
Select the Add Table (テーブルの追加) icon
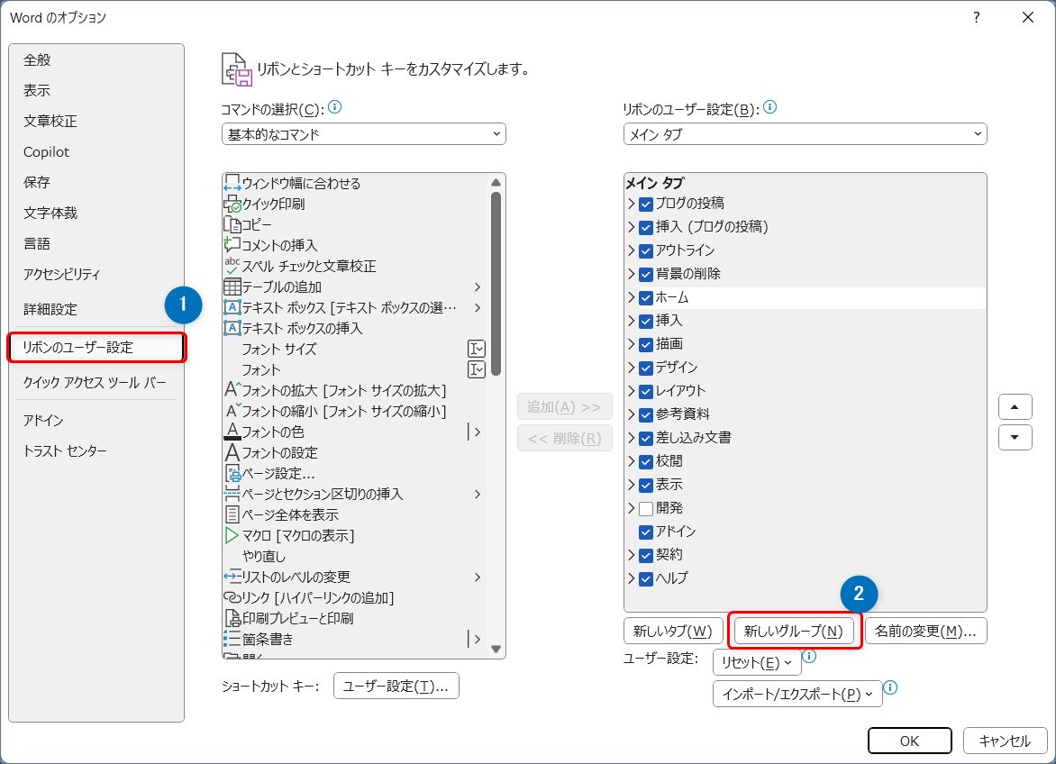click(232, 286)
